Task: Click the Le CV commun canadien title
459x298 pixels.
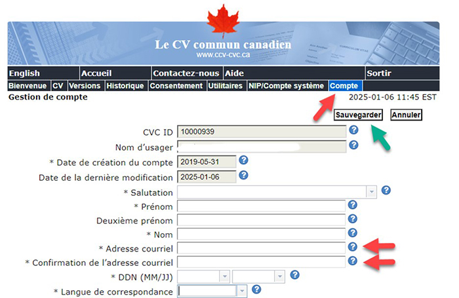Action: (223, 45)
